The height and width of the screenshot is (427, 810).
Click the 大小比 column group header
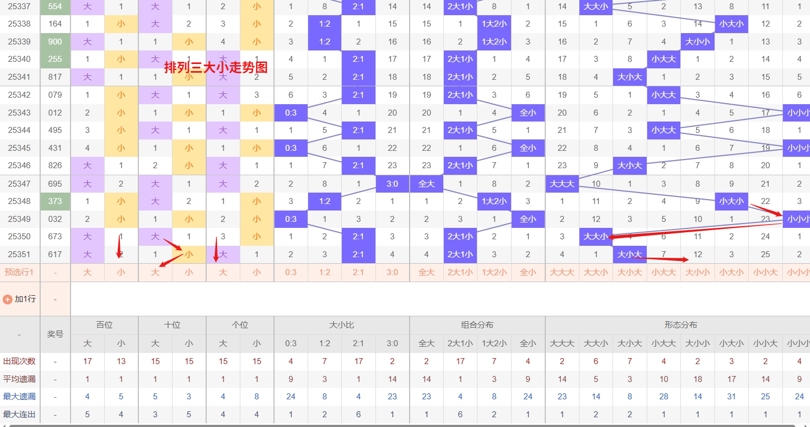click(x=342, y=325)
